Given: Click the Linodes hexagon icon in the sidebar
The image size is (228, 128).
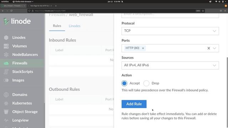Looking at the screenshot, I should coord(6,37).
